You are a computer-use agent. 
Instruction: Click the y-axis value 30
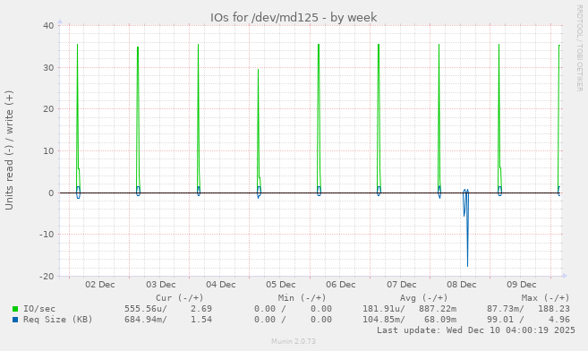point(48,68)
